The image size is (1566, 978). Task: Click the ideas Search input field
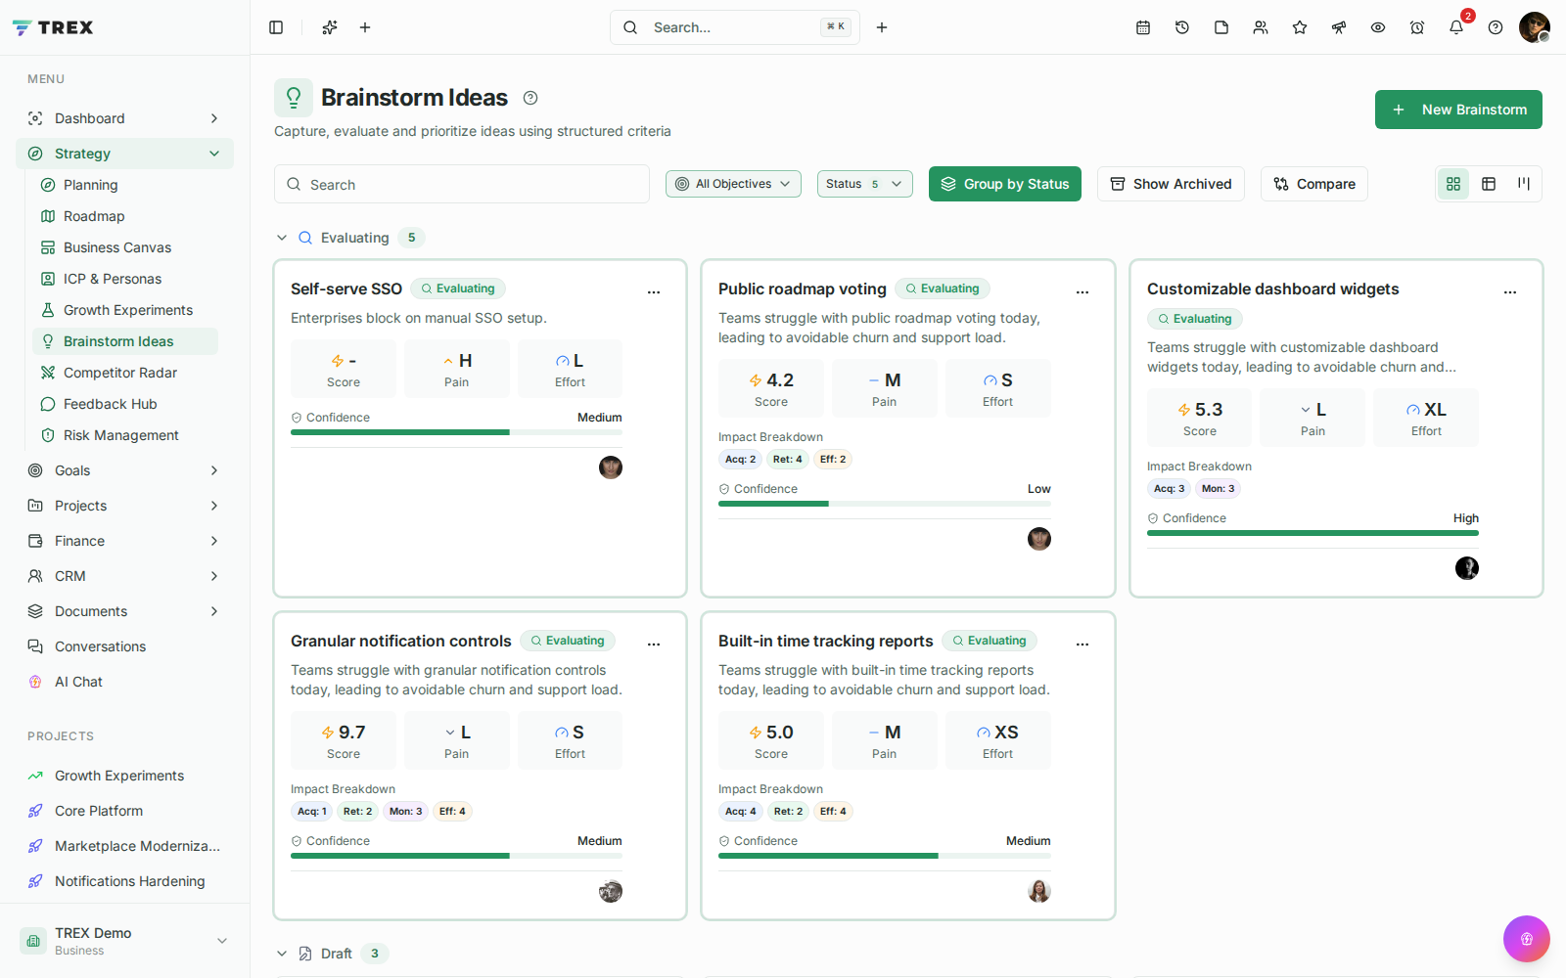pyautogui.click(x=462, y=184)
